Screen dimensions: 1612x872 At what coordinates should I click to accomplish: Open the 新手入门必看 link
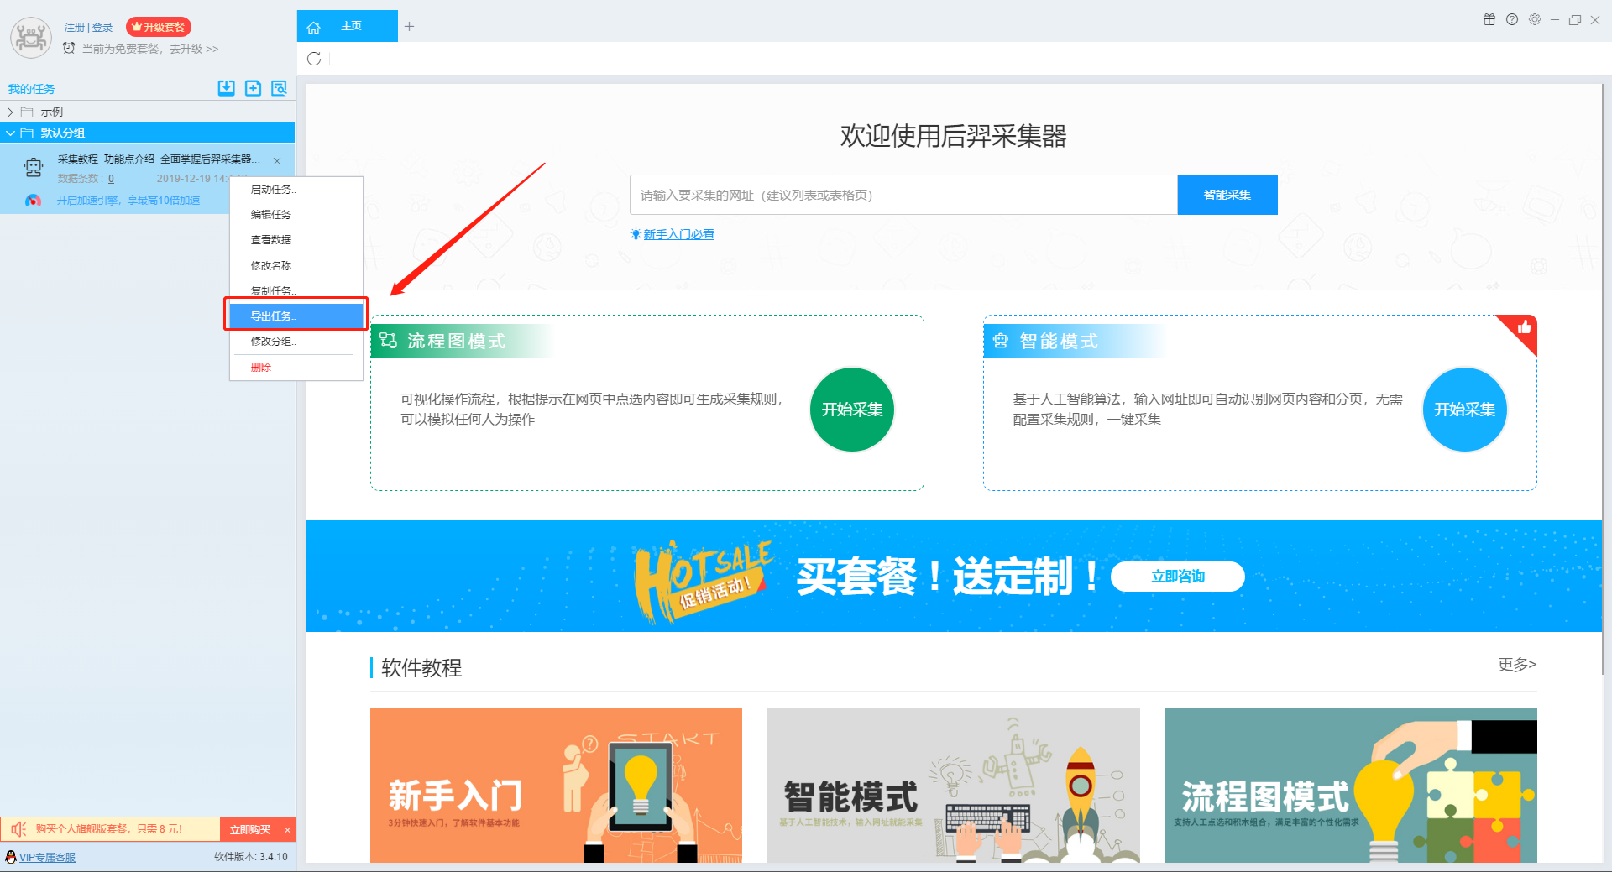(x=678, y=235)
